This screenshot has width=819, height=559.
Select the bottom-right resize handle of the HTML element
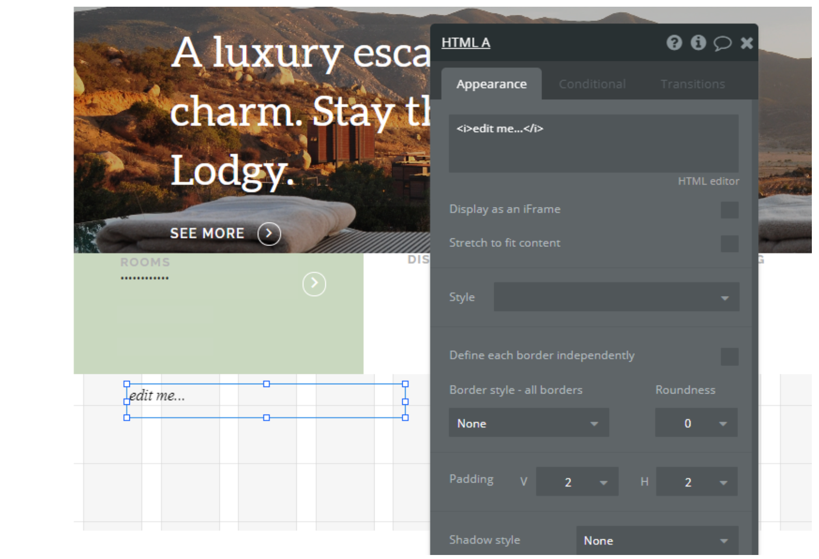[x=405, y=417]
